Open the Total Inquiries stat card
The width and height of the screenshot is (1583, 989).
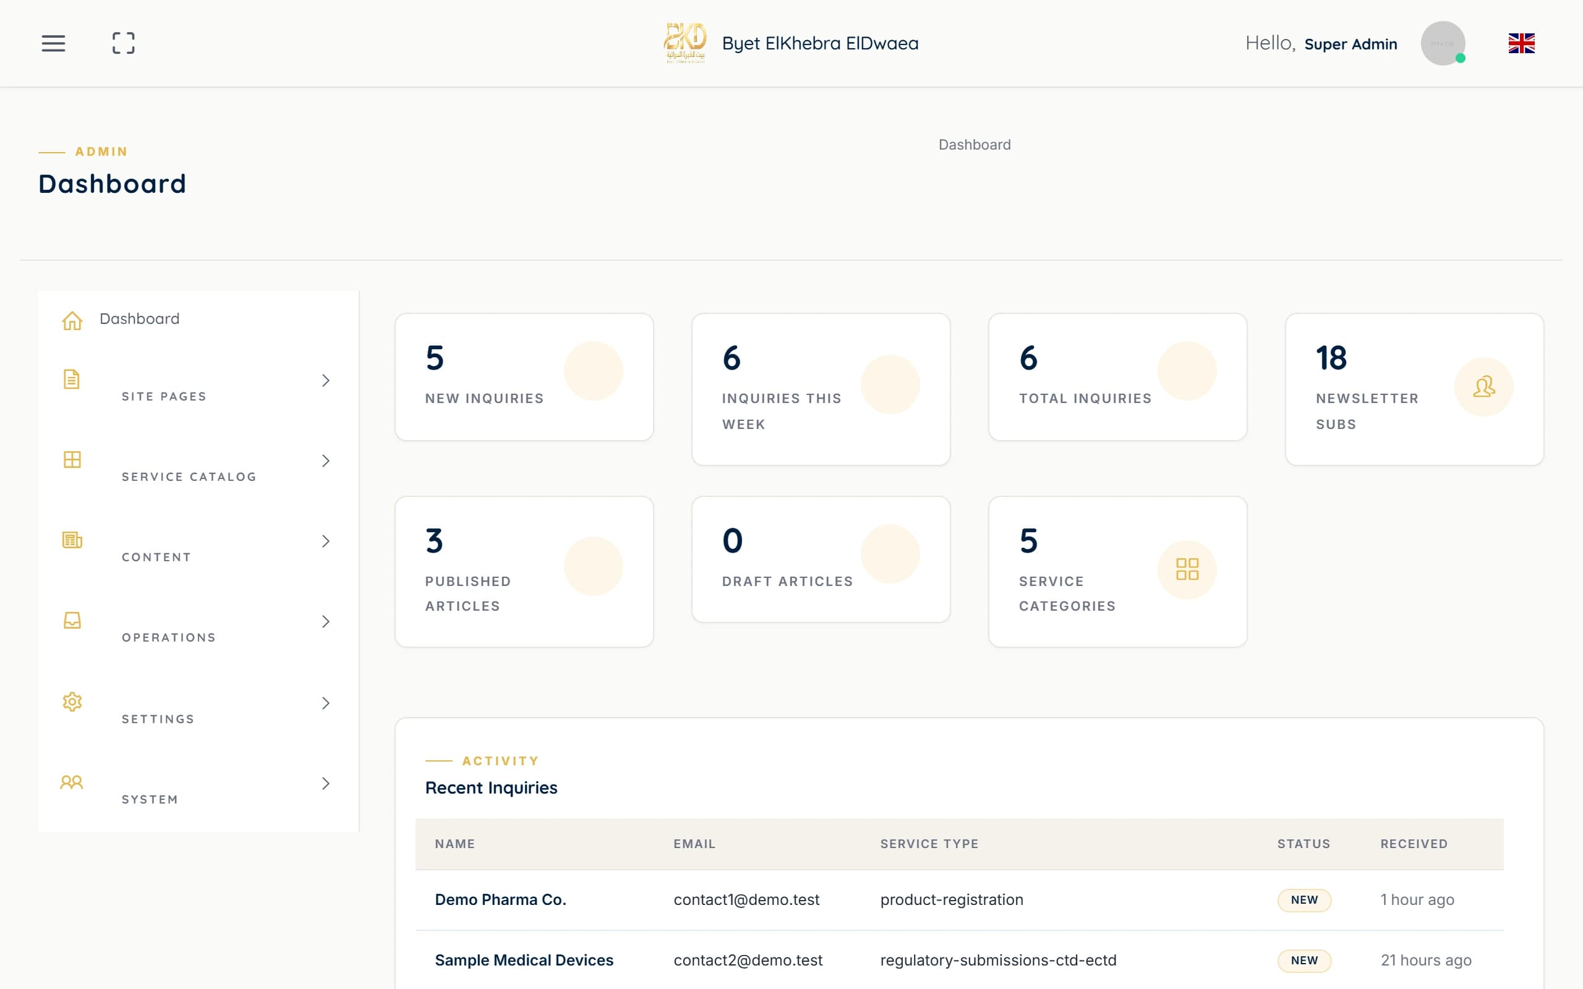[x=1117, y=378]
